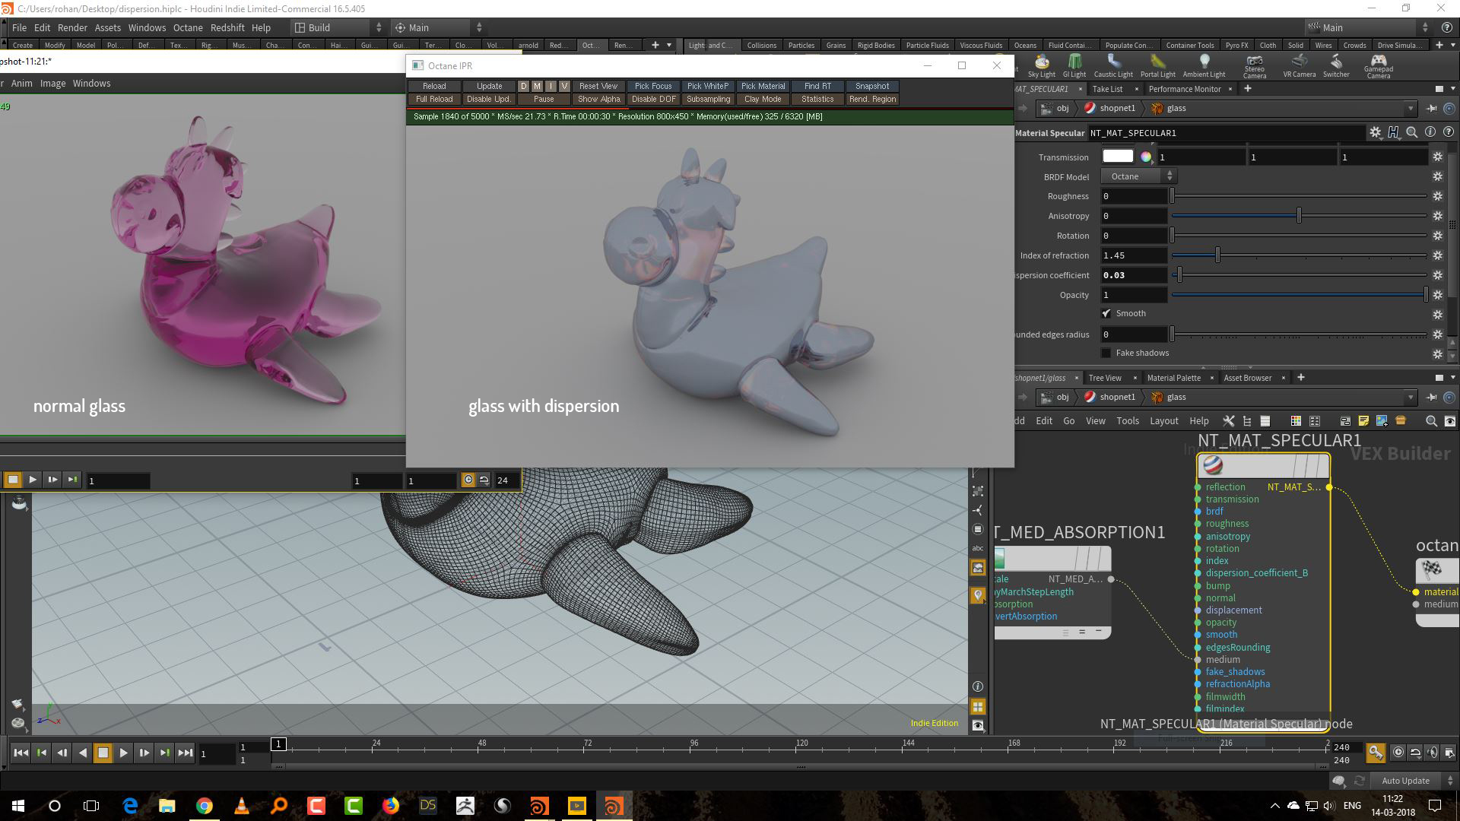Image resolution: width=1460 pixels, height=821 pixels.
Task: Open VLC from the Windows taskbar
Action: point(242,806)
